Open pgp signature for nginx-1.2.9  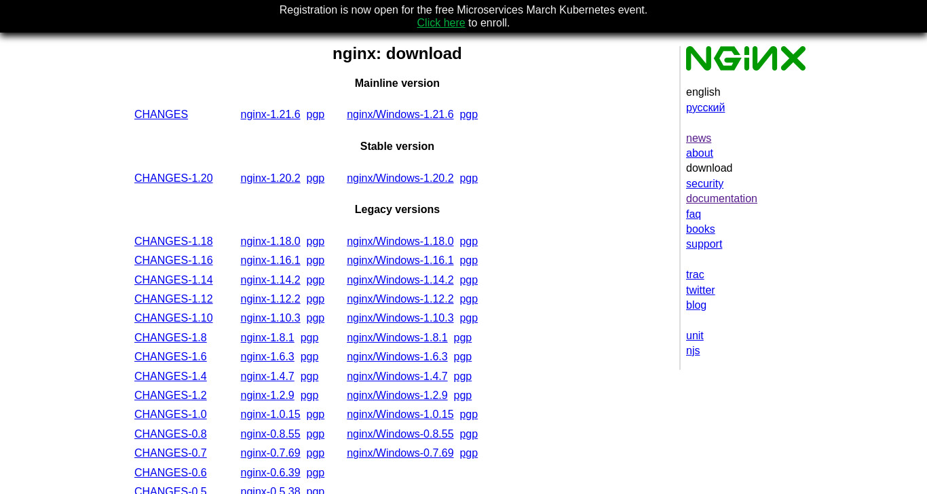pos(309,396)
